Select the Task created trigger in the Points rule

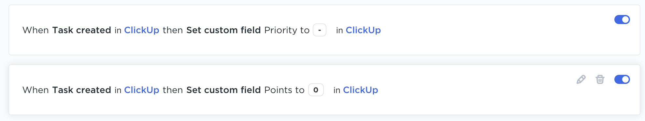(82, 90)
